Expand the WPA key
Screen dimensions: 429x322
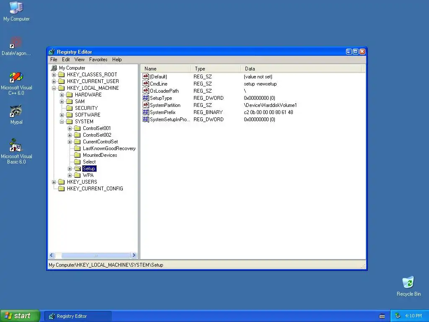click(70, 175)
